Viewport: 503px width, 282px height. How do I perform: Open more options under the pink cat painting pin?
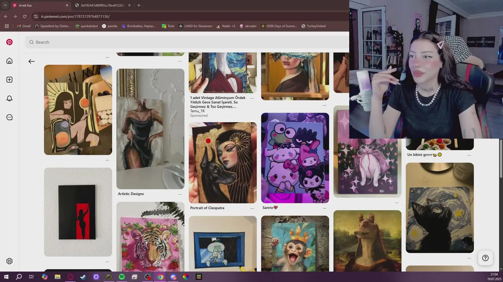click(397, 203)
